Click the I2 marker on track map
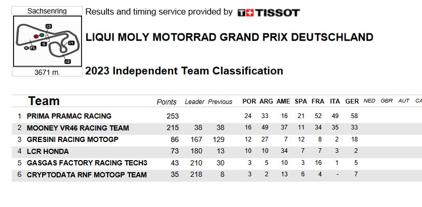422x207 pixels. click(x=68, y=62)
